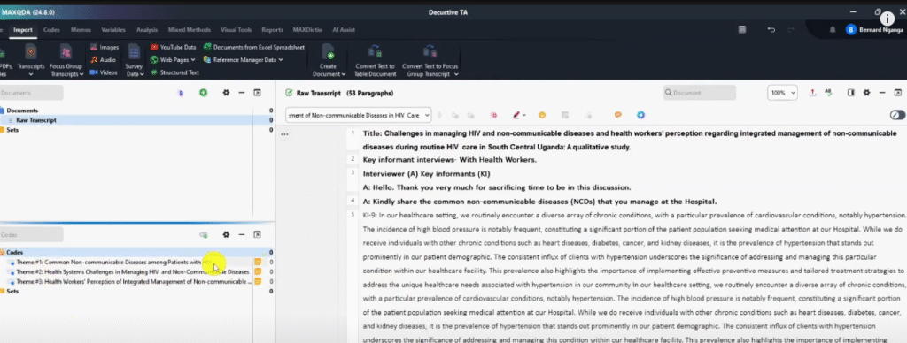Switch to the Analysis ribbon tab
Viewport: 907px width, 343px height.
147,29
